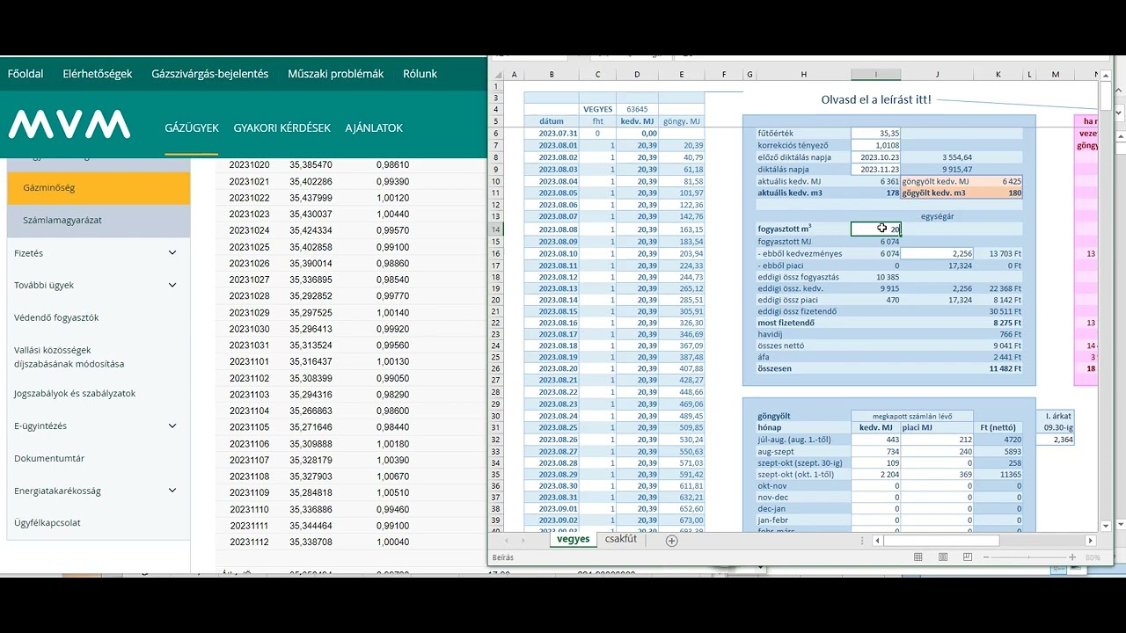Select the diktálás napja cell 2023.11.23

point(875,170)
